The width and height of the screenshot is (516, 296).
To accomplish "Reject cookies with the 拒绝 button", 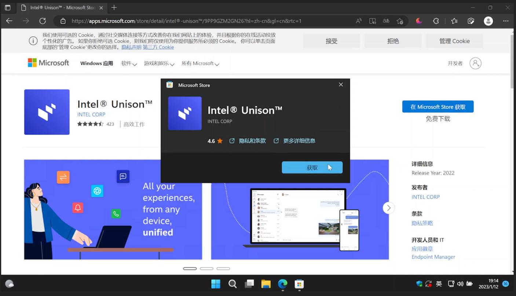I will 393,41.
